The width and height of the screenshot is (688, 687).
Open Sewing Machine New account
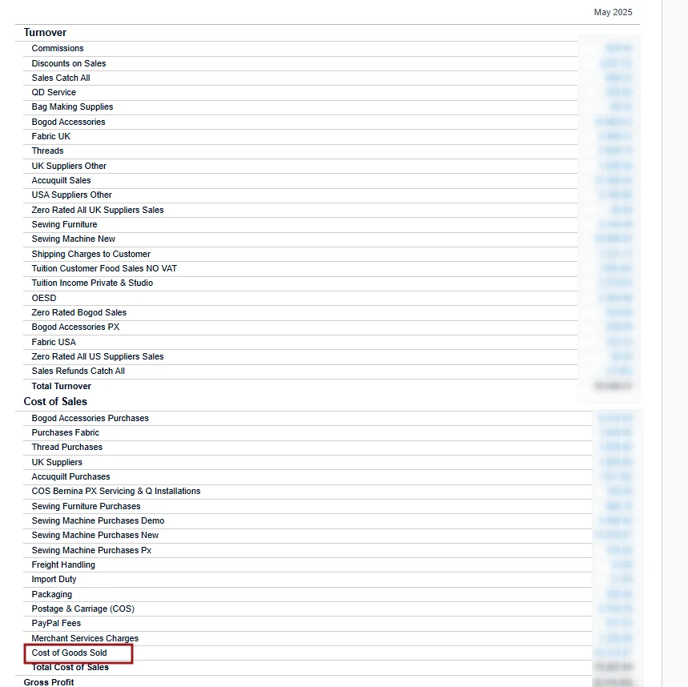point(73,239)
